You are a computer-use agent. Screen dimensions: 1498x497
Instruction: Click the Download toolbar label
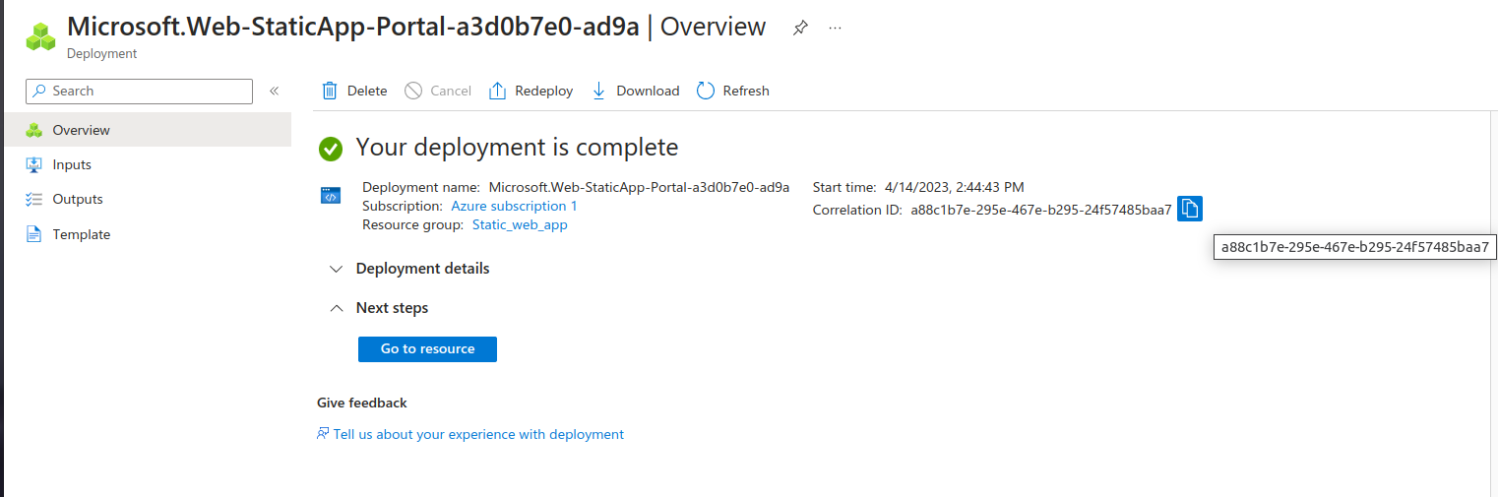(x=648, y=91)
